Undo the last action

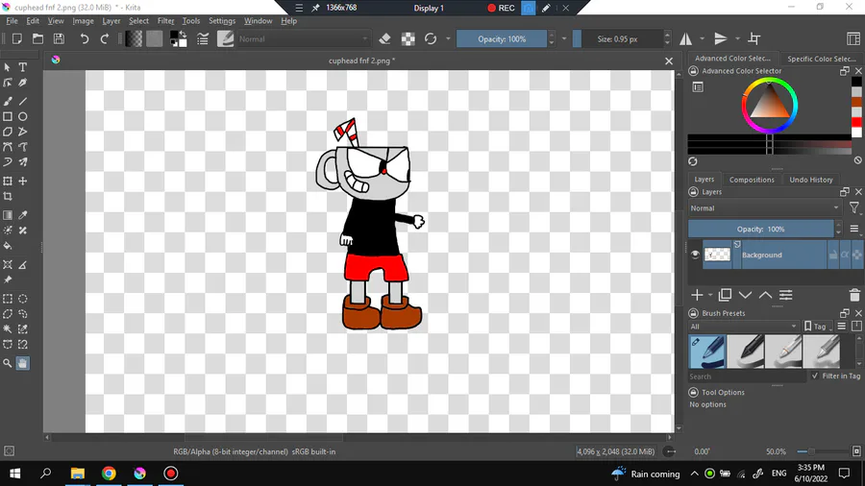(84, 39)
